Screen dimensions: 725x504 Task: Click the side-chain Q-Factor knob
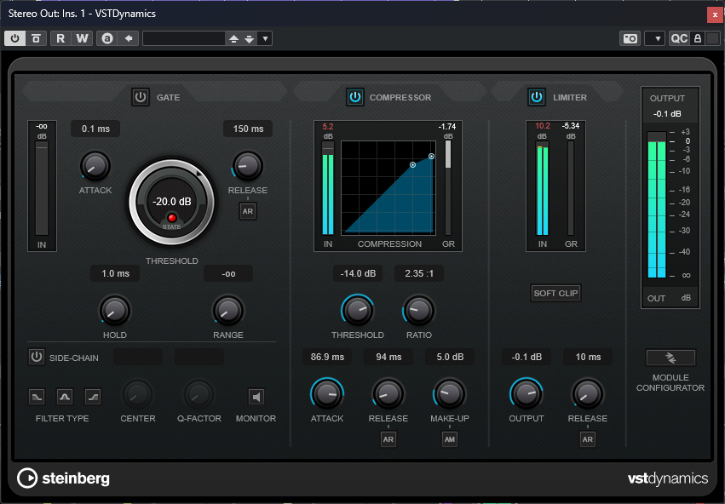(199, 395)
